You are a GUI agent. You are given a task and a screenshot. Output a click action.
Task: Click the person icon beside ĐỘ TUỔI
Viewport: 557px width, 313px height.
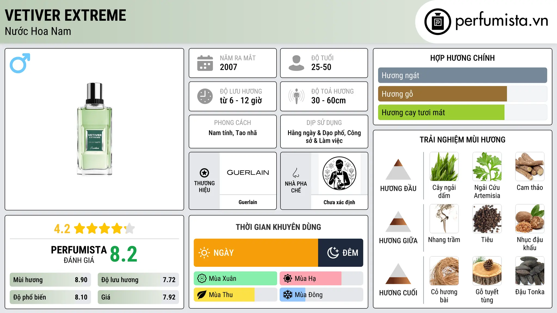pos(296,63)
